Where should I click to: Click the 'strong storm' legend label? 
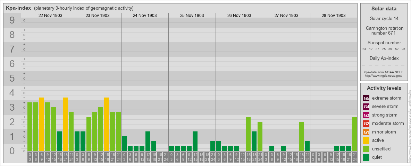coord(385,115)
